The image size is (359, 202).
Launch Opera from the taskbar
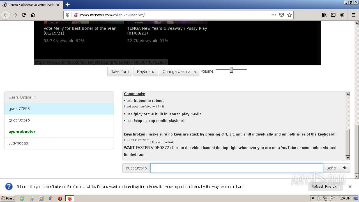(60, 198)
